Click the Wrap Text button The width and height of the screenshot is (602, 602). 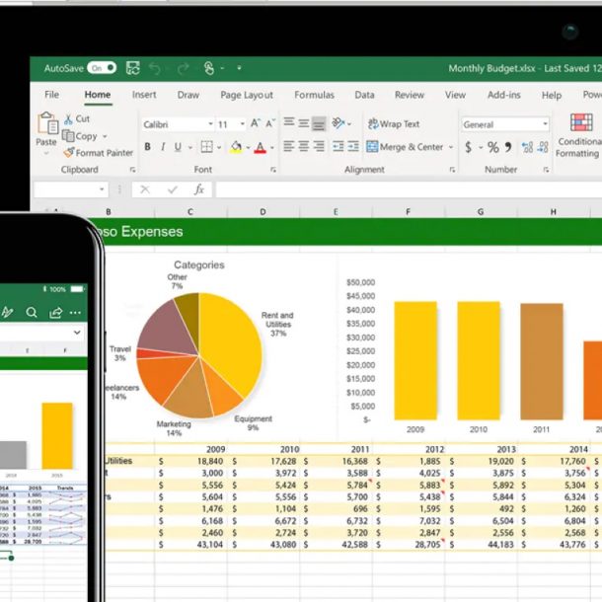click(394, 124)
